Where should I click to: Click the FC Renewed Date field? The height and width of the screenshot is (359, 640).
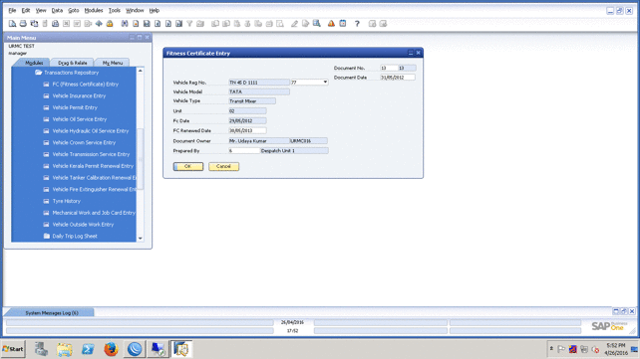point(247,130)
